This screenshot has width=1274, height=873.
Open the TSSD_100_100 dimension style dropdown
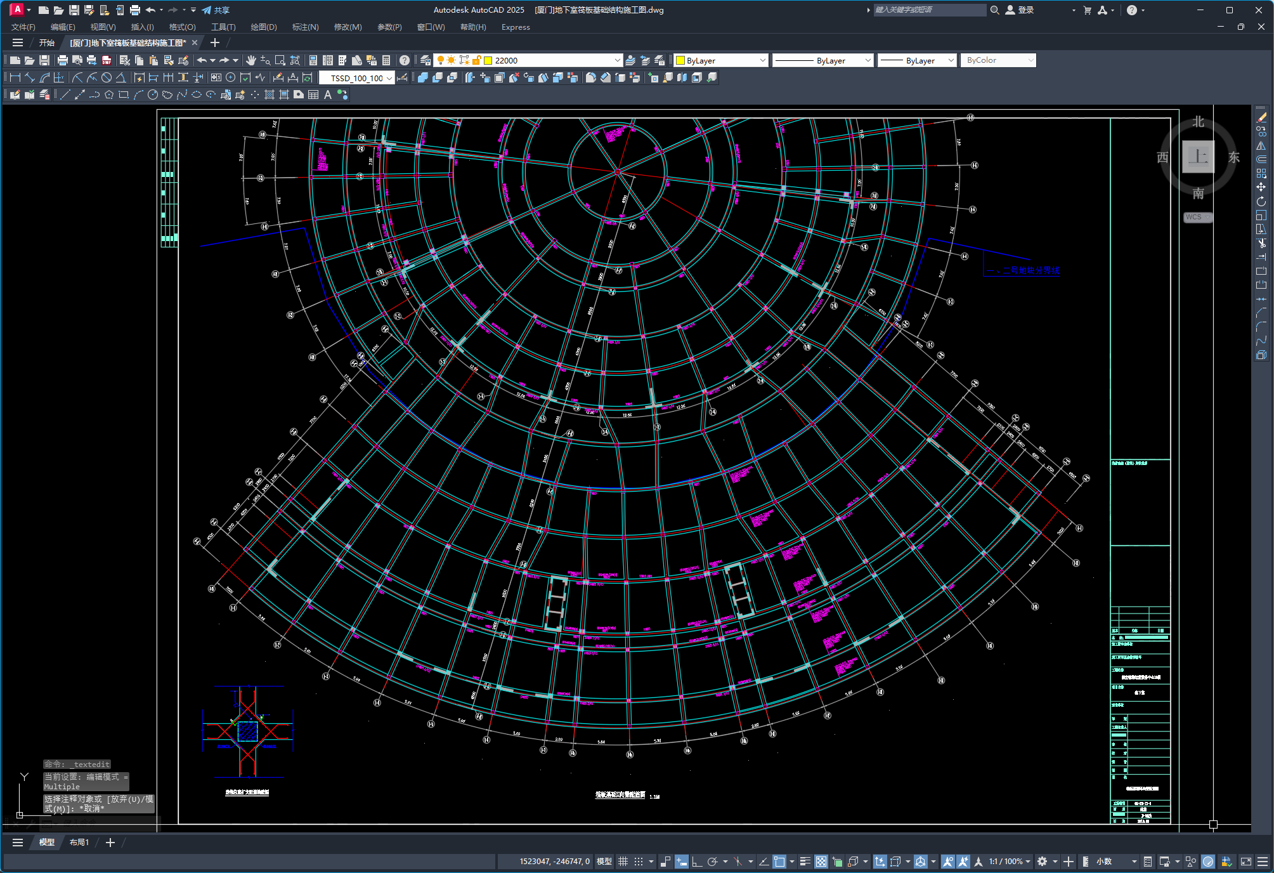389,78
